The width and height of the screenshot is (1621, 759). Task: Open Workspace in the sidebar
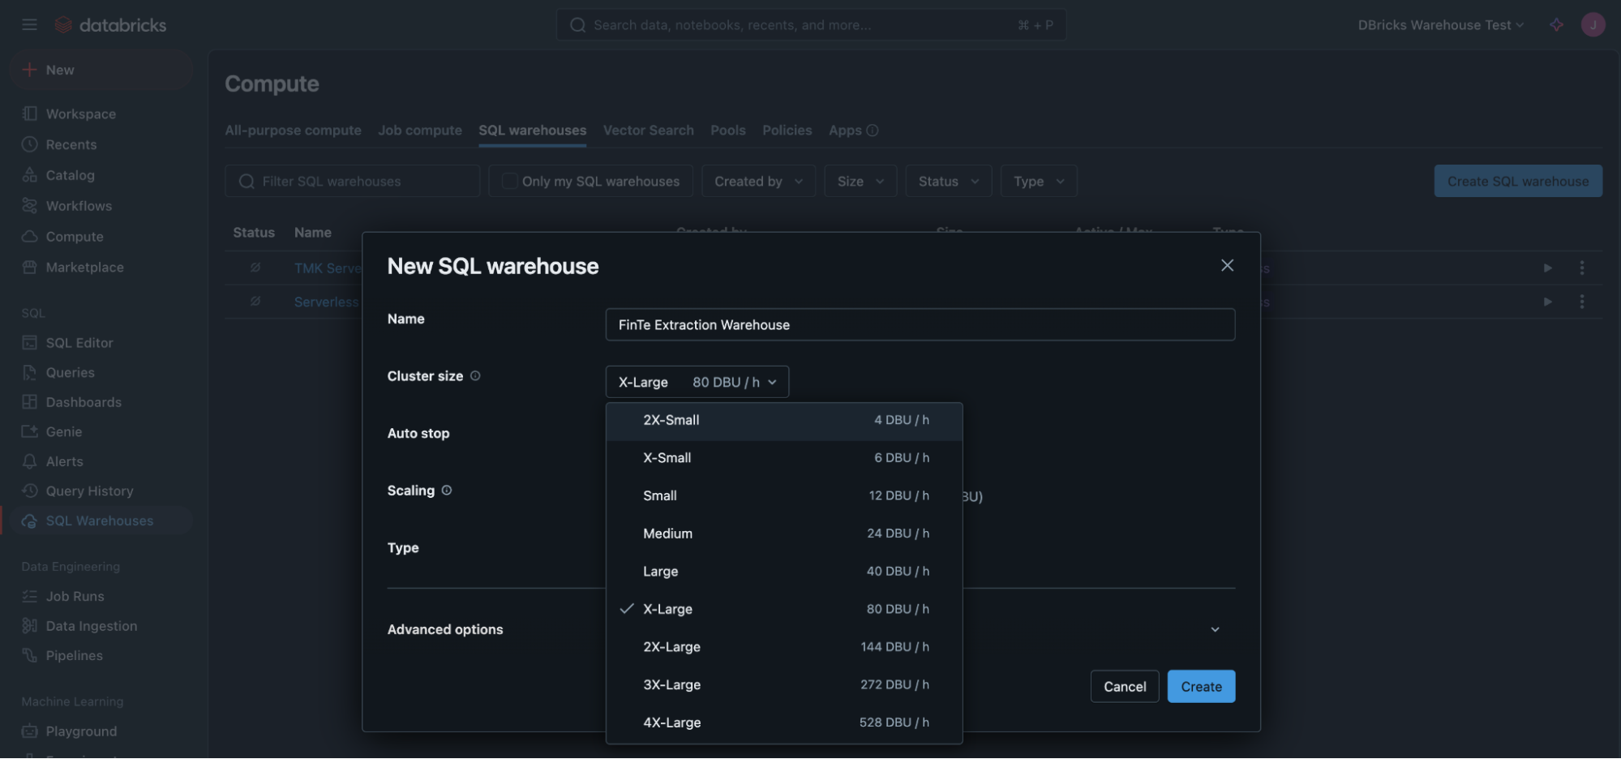101,114
